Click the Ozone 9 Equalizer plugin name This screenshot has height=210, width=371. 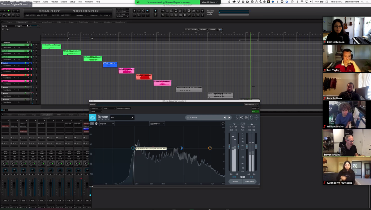[124, 109]
